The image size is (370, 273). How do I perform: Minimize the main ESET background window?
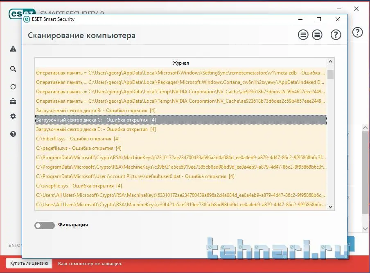point(339,9)
